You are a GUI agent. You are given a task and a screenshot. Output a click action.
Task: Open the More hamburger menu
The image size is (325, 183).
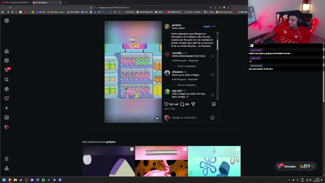[7, 159]
